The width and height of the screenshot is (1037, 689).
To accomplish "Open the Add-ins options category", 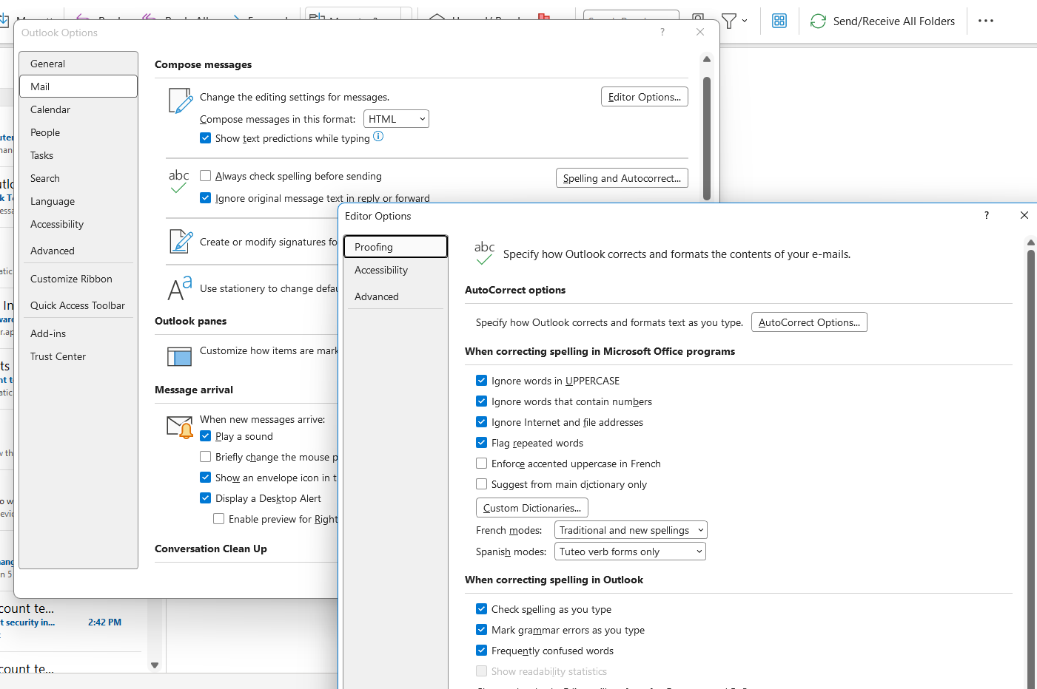I will click(78, 333).
